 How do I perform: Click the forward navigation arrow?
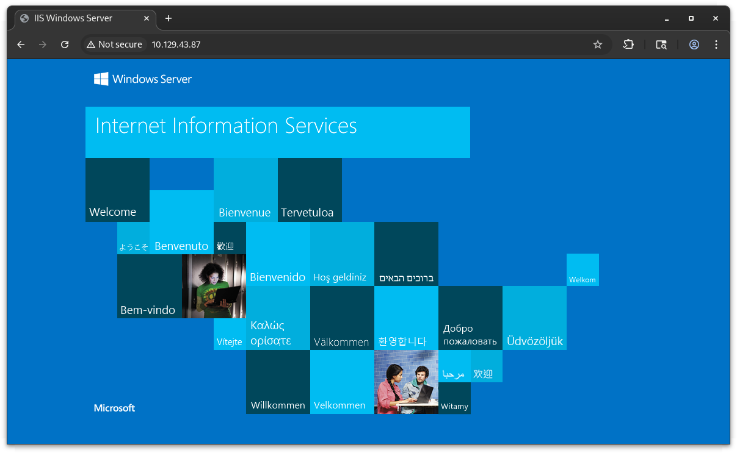click(43, 45)
